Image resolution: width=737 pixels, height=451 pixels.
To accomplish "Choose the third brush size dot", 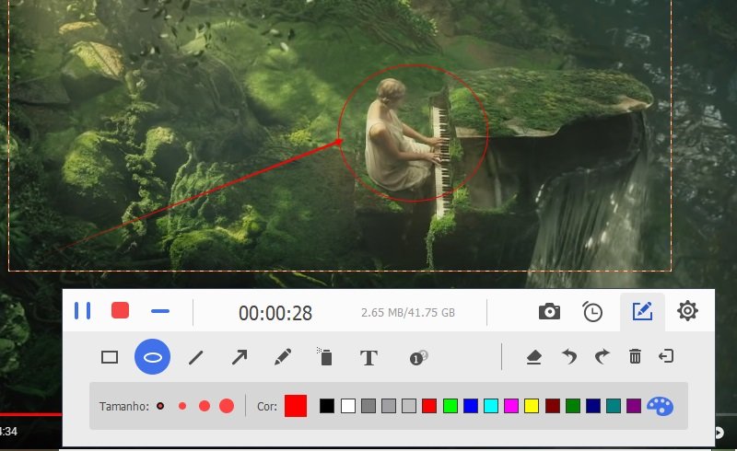I will (204, 406).
